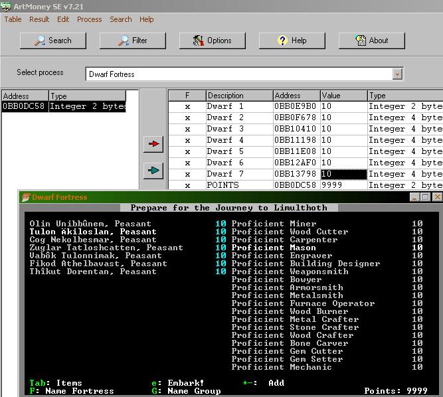Click the Search button with magnifier icon
443x397 pixels.
click(x=53, y=40)
